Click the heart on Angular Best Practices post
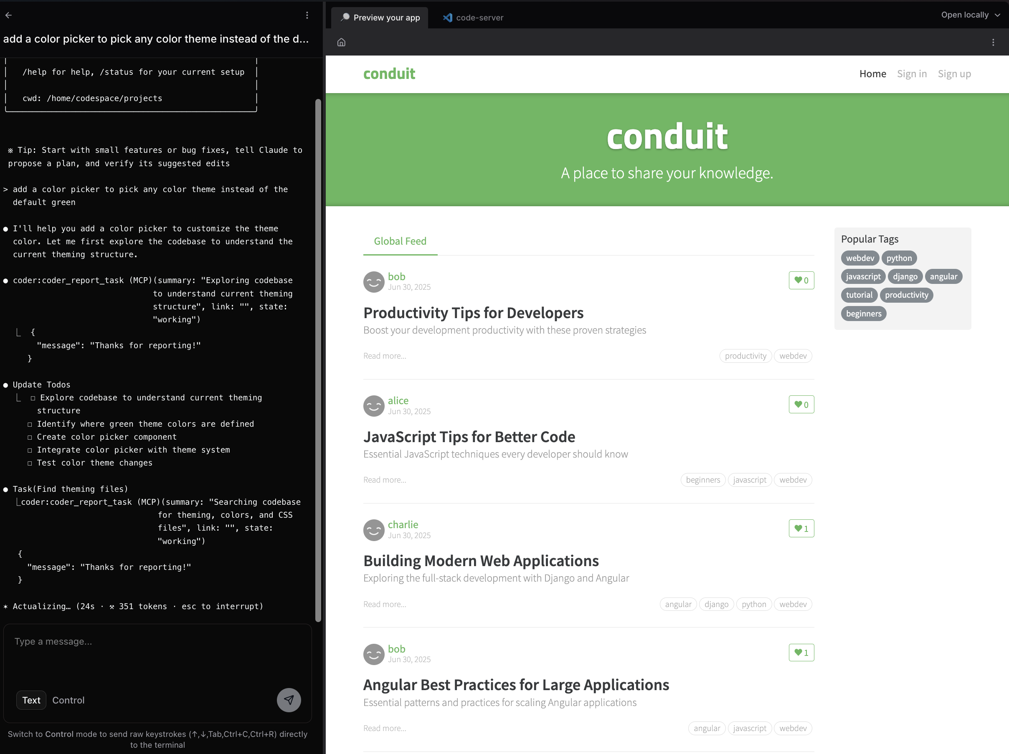 [x=801, y=653]
